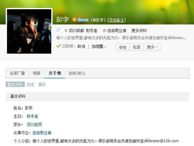Switch to the 全部广播 tab
This screenshot has width=194, height=146.
coord(17,73)
